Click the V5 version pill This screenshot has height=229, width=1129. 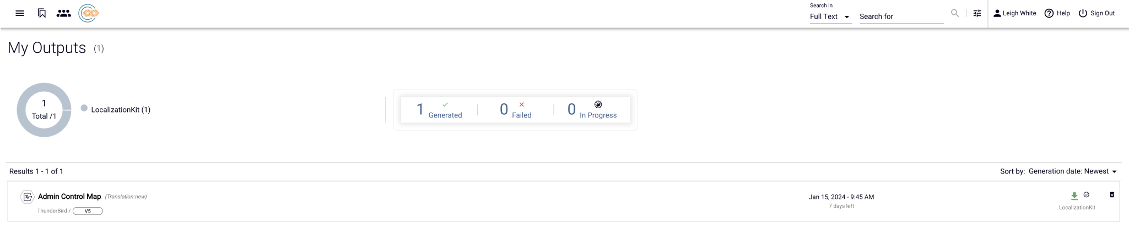pyautogui.click(x=88, y=211)
